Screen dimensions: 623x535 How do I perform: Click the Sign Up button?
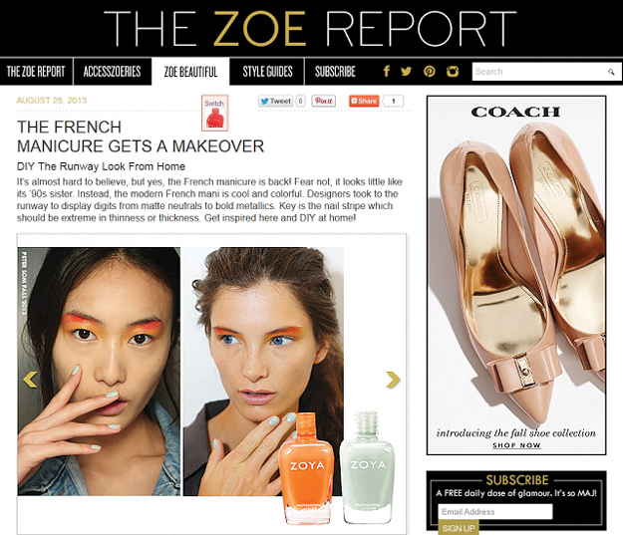459,528
